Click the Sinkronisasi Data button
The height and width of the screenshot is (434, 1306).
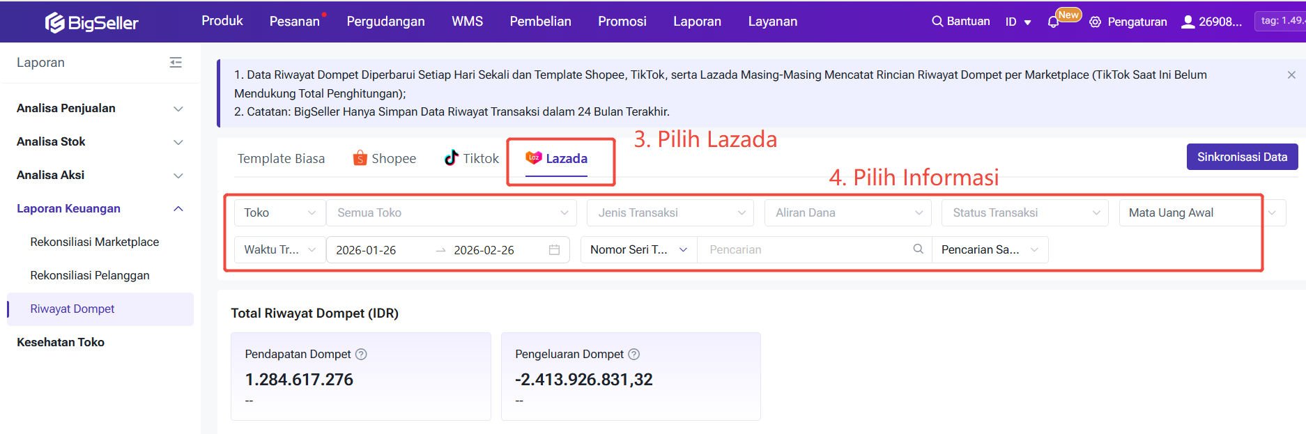[1242, 157]
